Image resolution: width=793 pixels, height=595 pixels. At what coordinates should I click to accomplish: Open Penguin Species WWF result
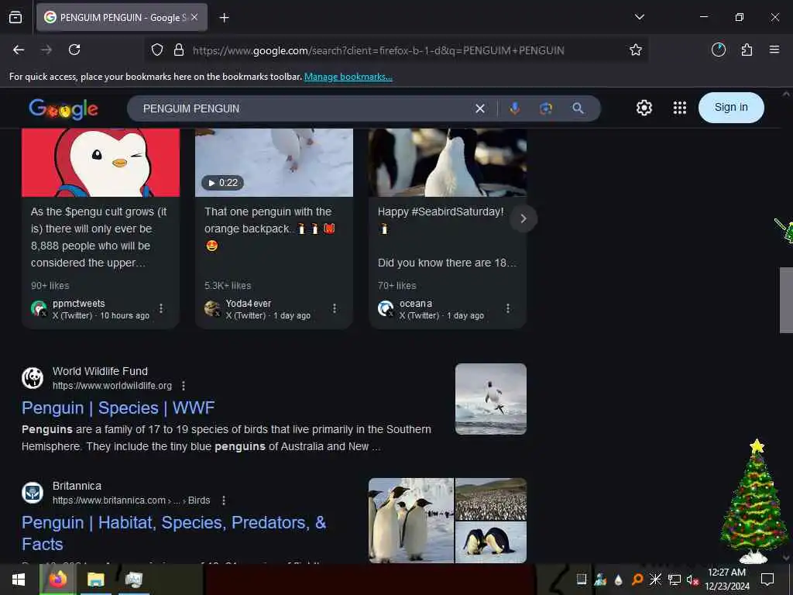tap(118, 408)
